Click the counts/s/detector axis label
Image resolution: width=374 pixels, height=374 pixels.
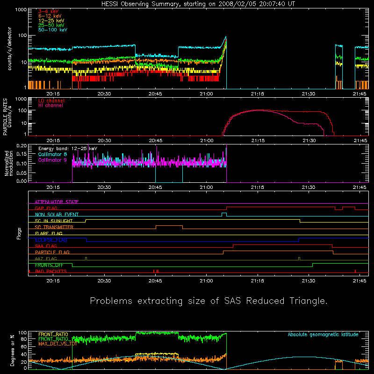point(9,49)
